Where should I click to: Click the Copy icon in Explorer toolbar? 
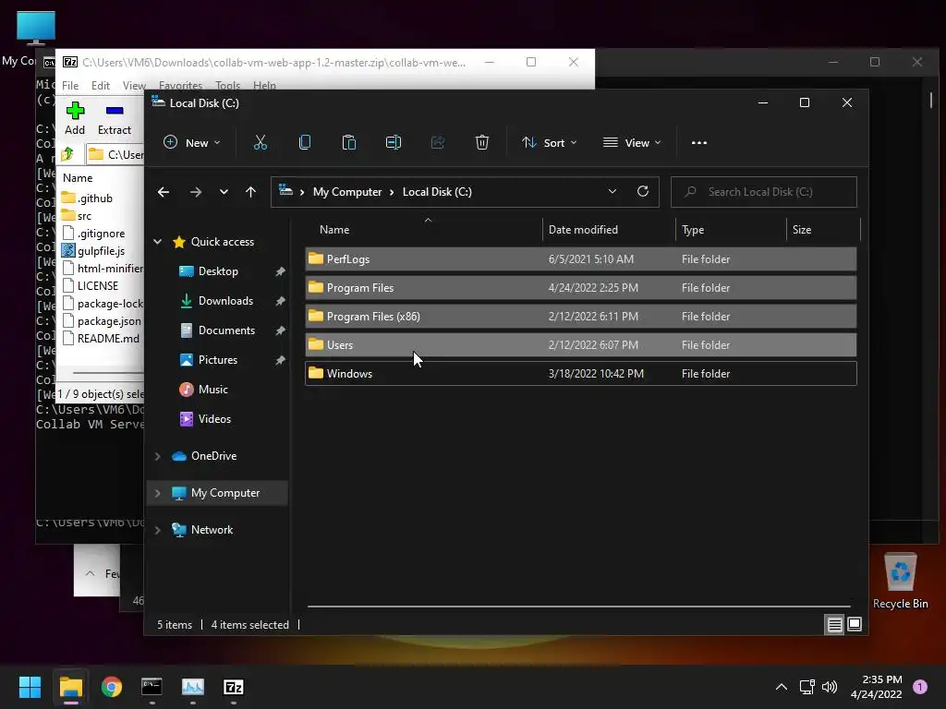305,143
